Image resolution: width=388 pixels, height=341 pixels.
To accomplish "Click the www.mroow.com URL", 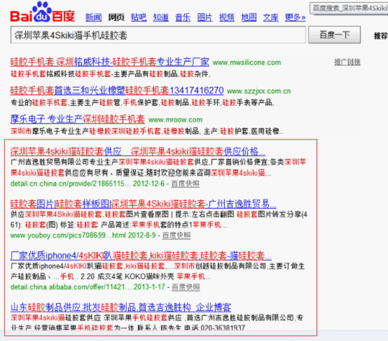I will (176, 120).
